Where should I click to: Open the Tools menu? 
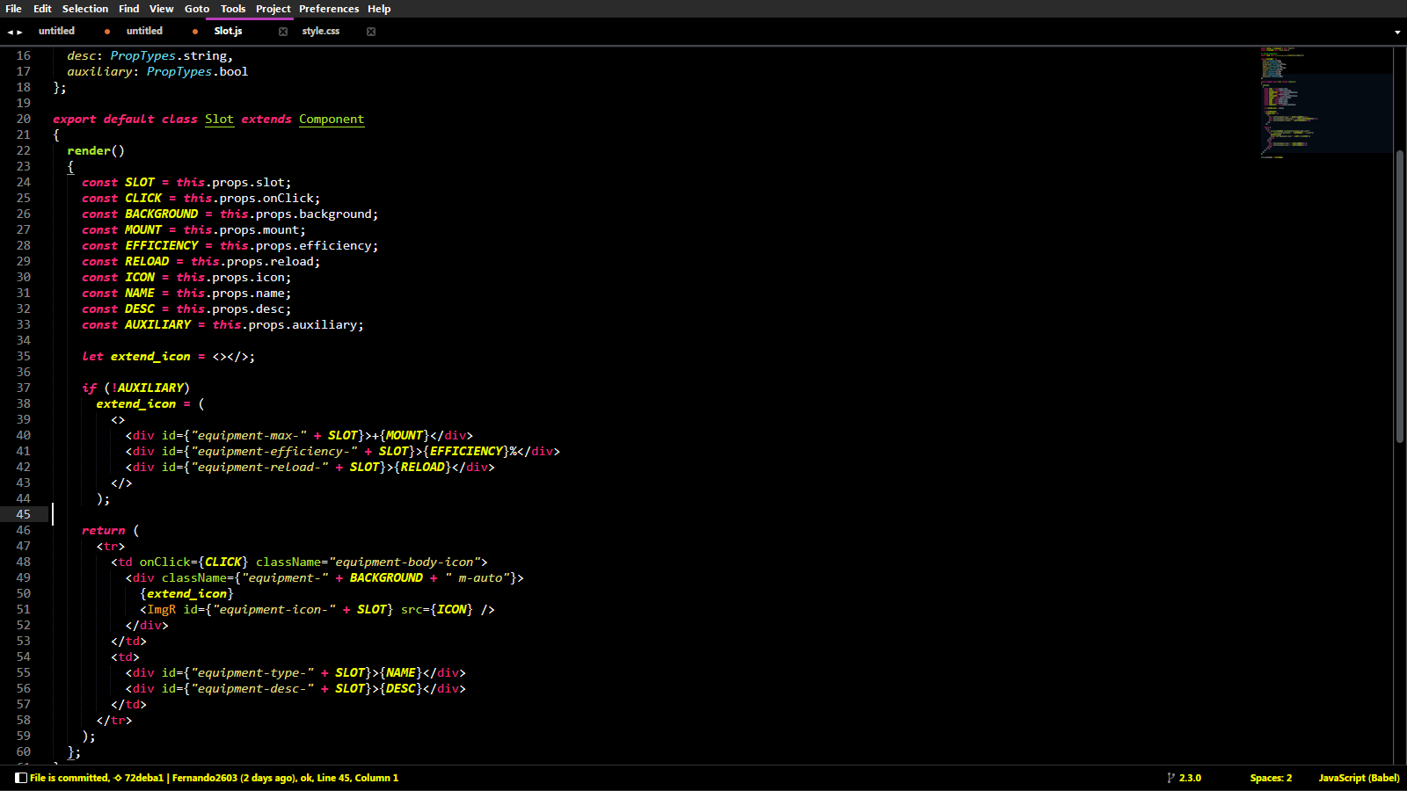pos(233,9)
